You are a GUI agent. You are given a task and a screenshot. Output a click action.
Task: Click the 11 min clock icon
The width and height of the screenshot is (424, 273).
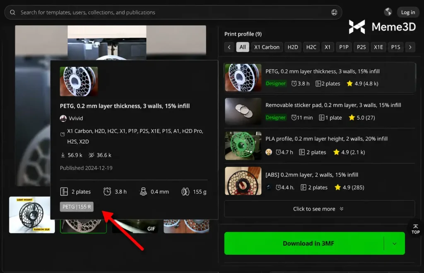[294, 117]
